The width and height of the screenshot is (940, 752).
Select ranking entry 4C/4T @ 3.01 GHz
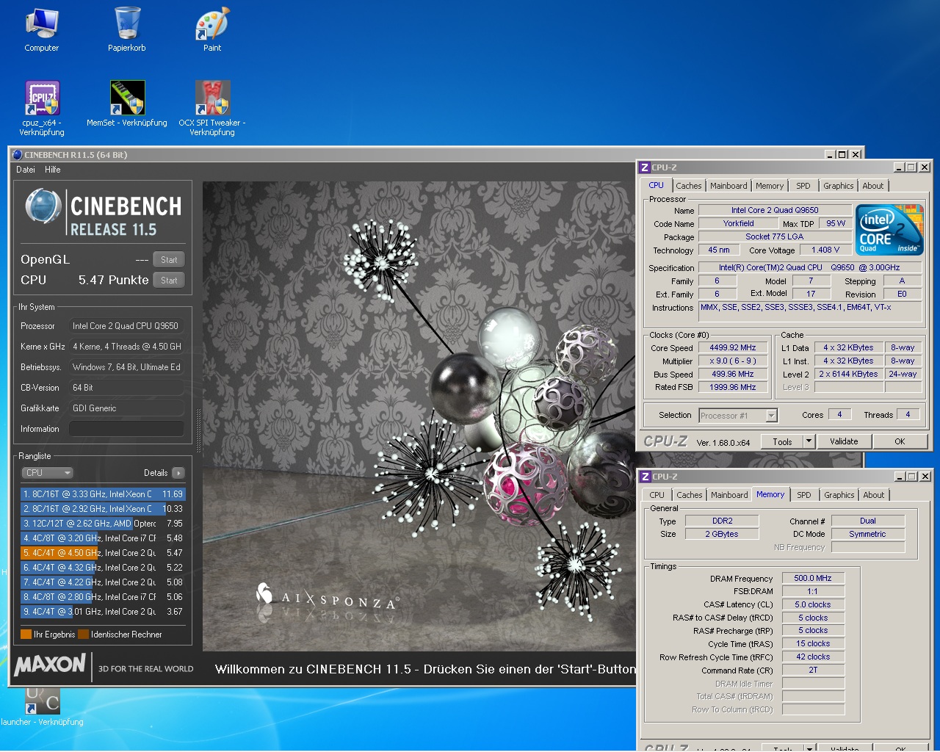103,612
